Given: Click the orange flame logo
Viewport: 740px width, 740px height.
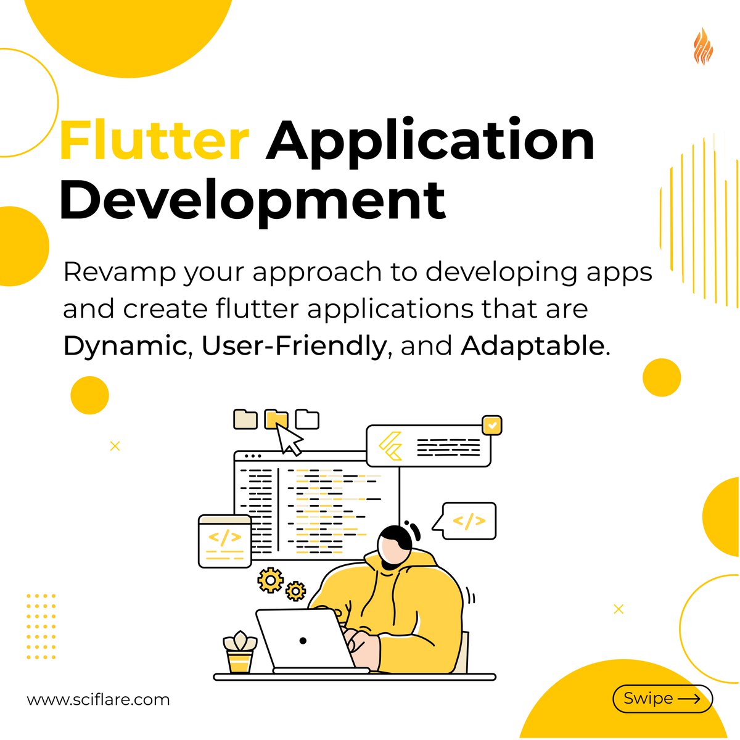Looking at the screenshot, I should click(703, 46).
